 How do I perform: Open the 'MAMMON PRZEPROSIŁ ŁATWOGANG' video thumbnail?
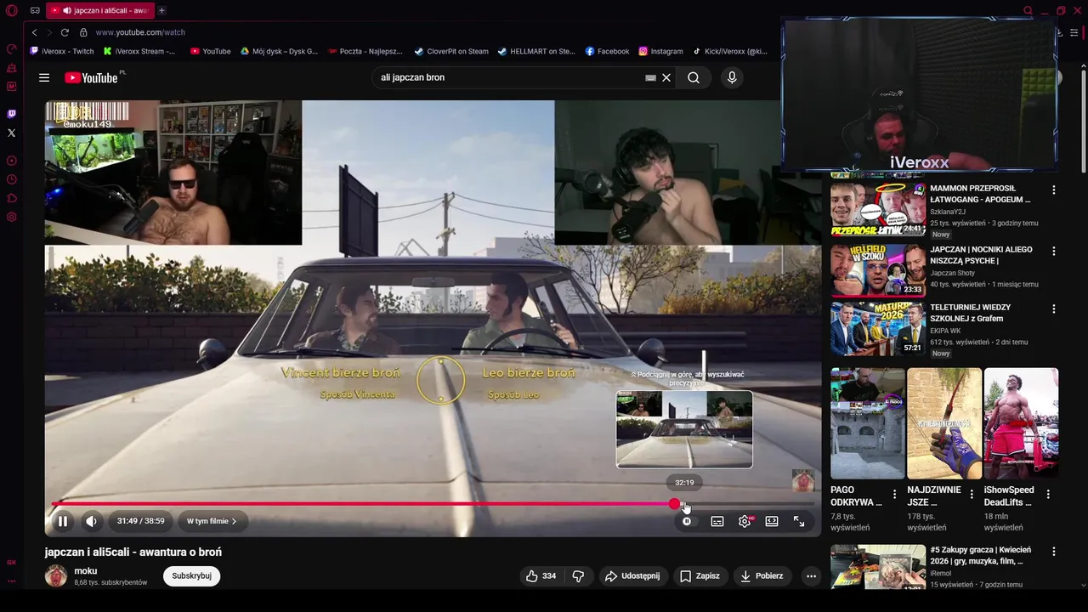(x=878, y=209)
